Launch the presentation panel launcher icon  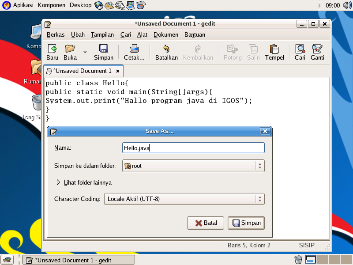click(130, 5)
